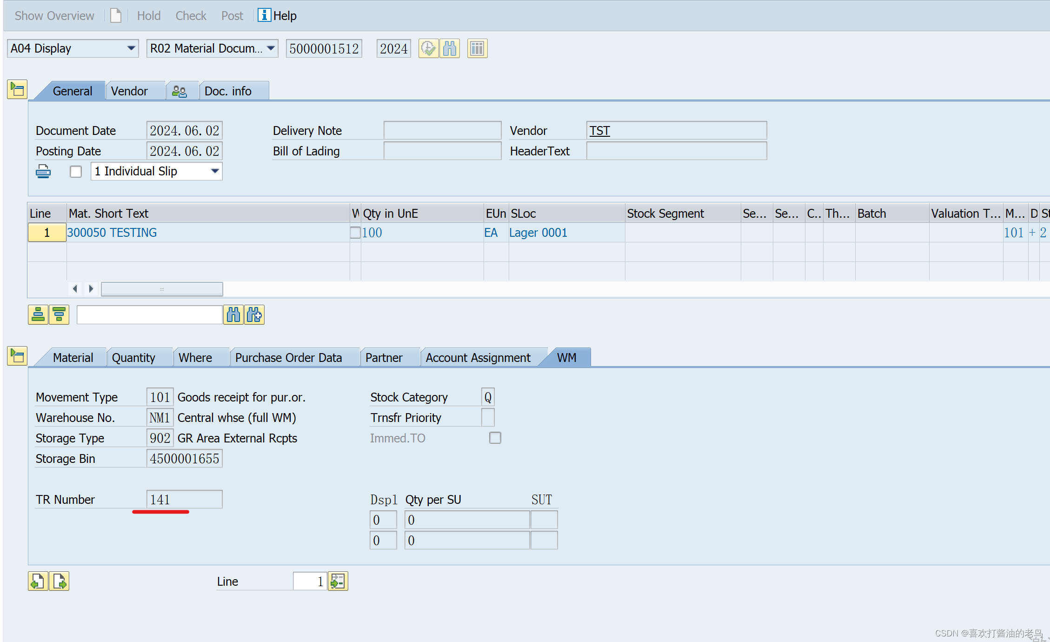Select the next item green arrow at the bottom
This screenshot has height=642, width=1050.
[60, 581]
